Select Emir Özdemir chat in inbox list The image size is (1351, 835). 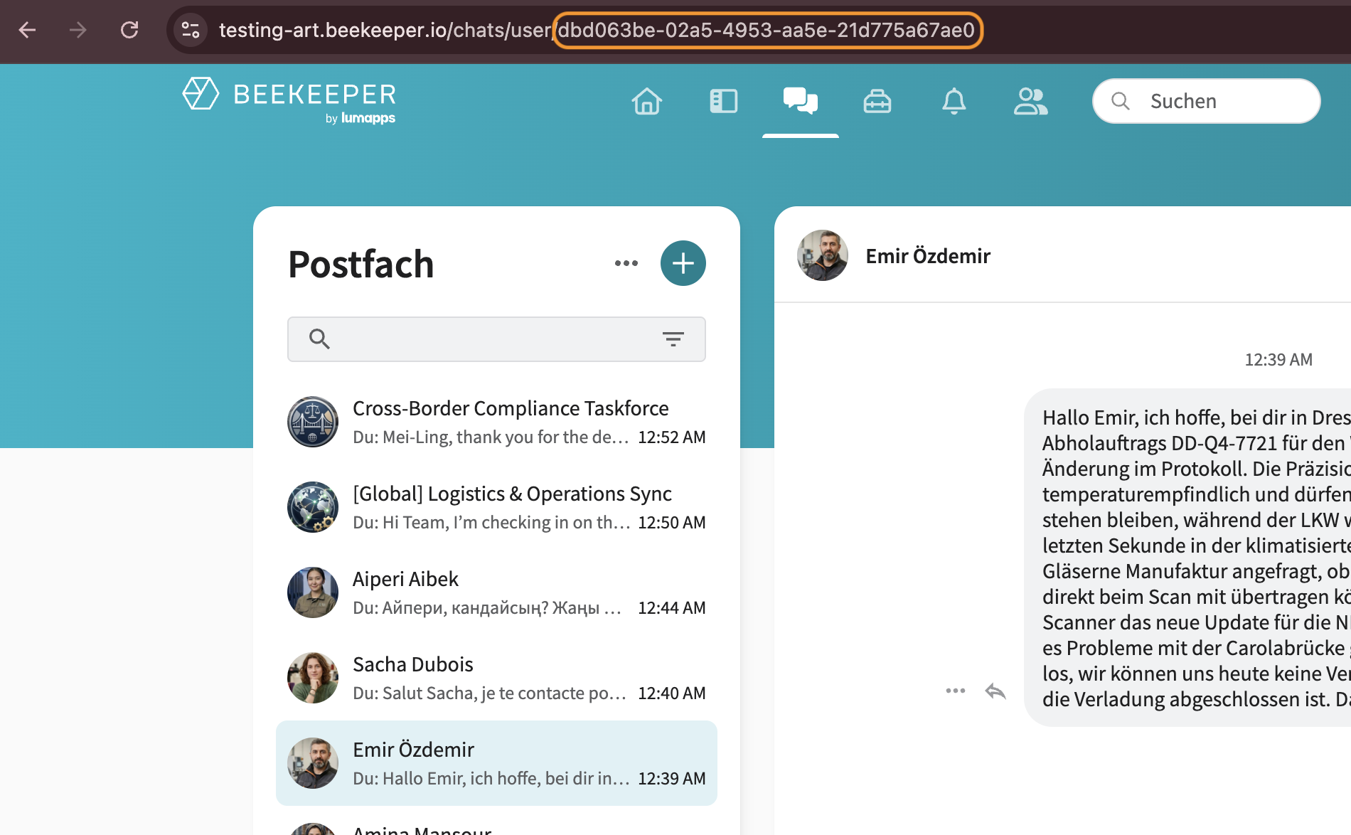[x=496, y=763]
